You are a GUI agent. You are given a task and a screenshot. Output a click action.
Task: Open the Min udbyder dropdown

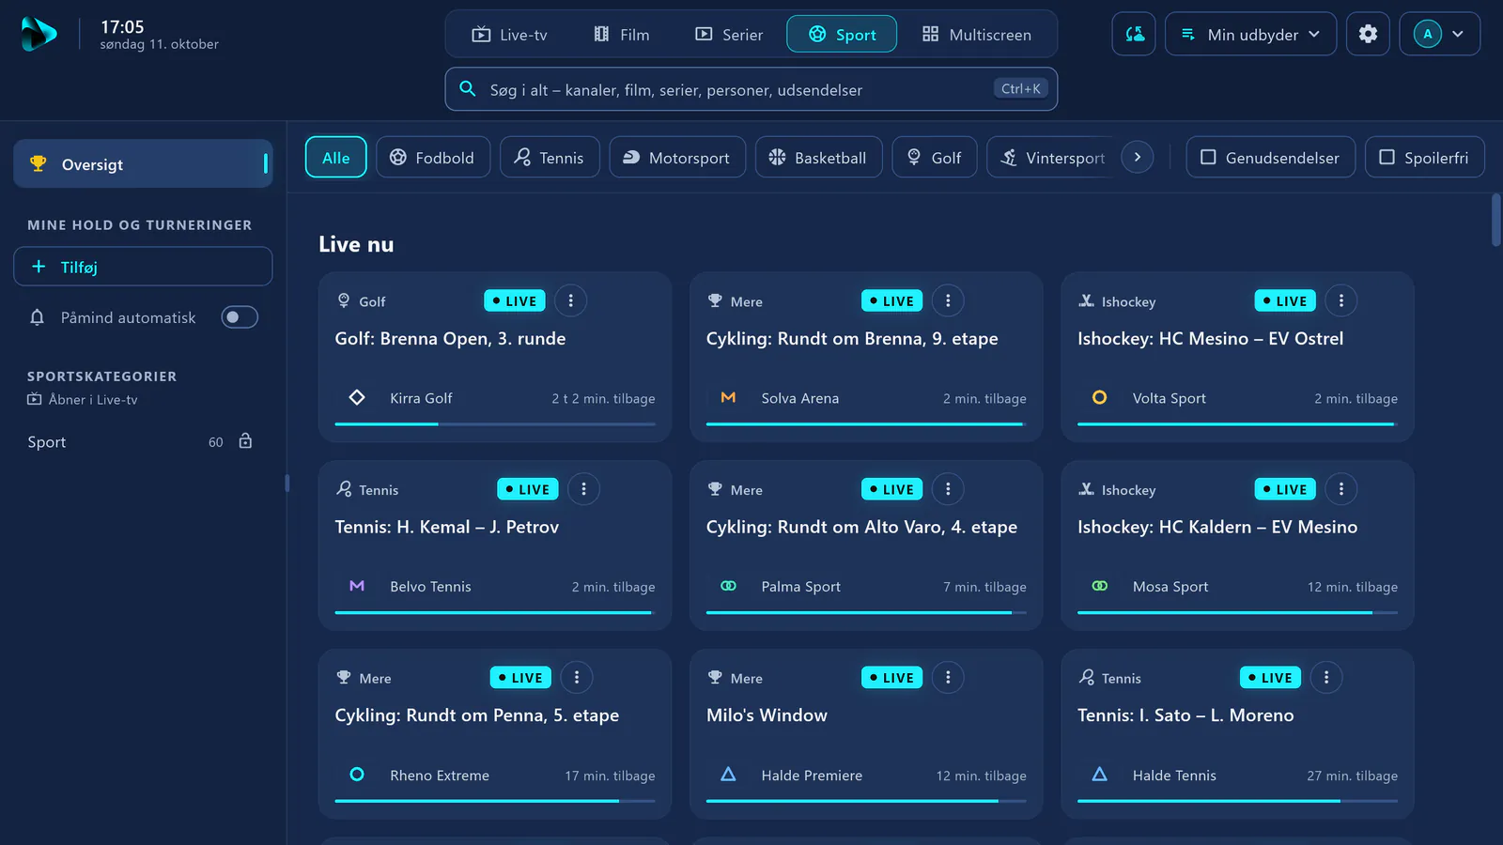pyautogui.click(x=1250, y=34)
